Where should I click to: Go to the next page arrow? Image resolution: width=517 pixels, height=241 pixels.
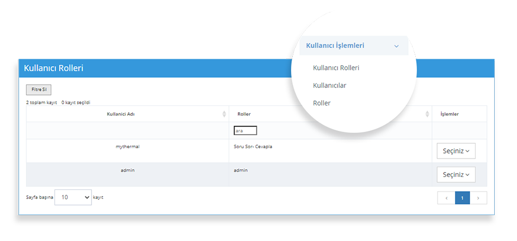(478, 198)
